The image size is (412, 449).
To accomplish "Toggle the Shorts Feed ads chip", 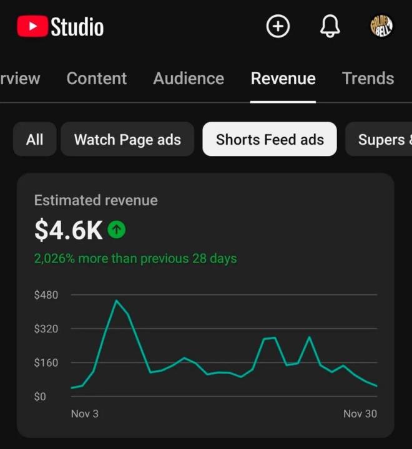I will (x=270, y=139).
